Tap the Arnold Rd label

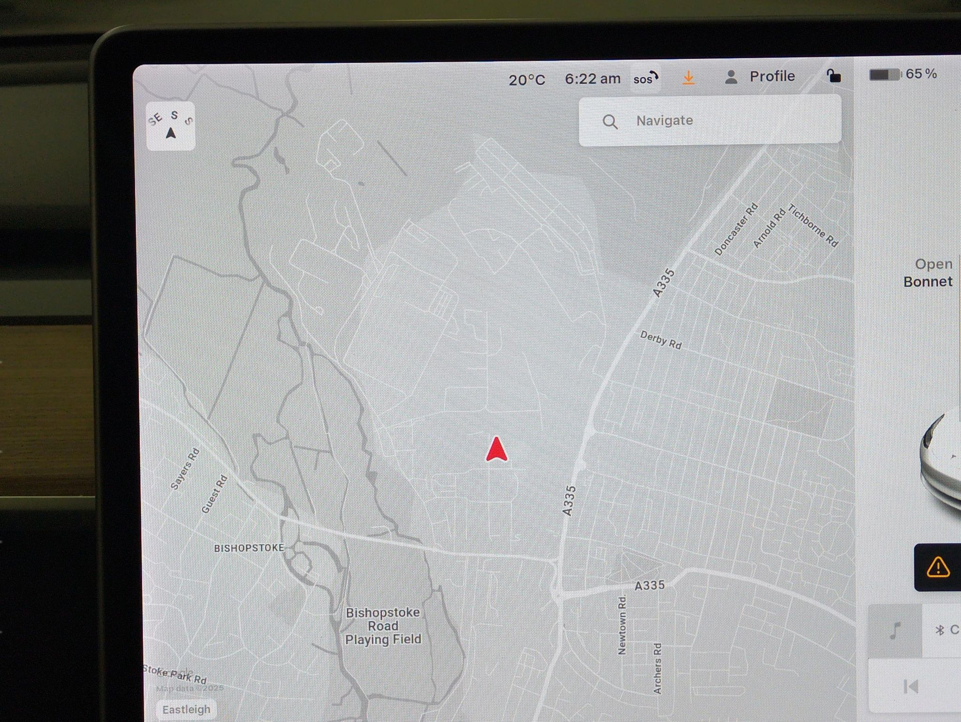point(769,228)
